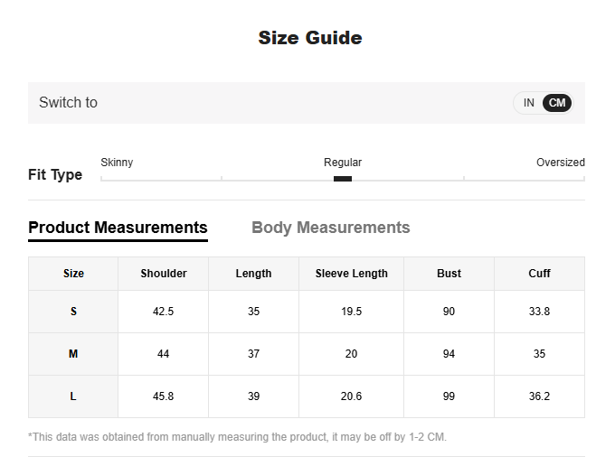The height and width of the screenshot is (466, 615).
Task: Click the Size column header
Action: click(x=73, y=274)
